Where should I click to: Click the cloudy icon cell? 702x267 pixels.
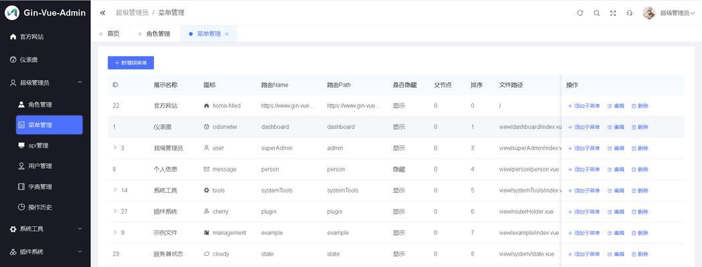click(x=216, y=254)
